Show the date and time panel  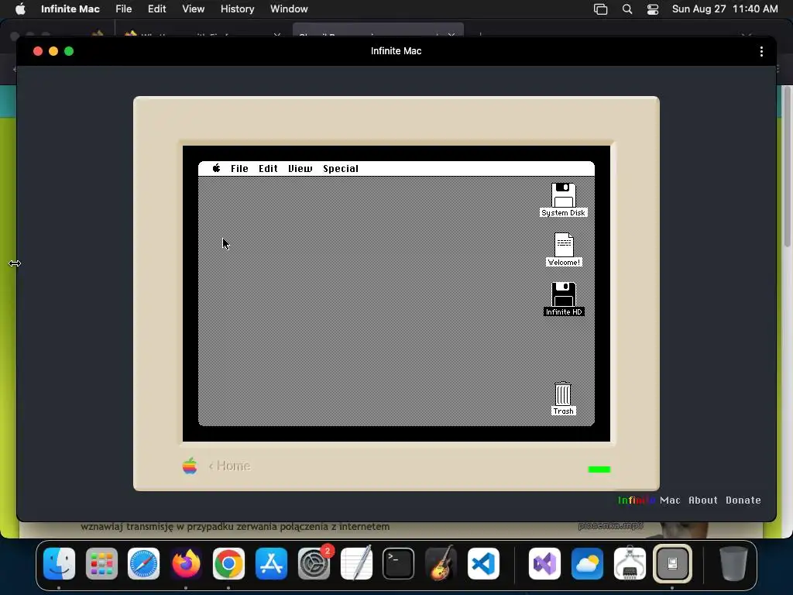click(x=725, y=9)
